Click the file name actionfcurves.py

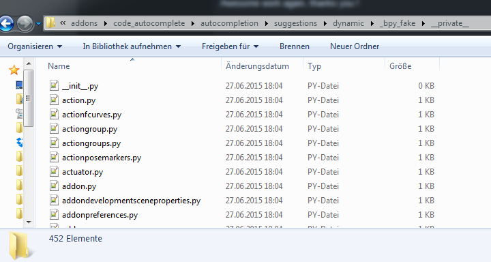[x=92, y=115]
